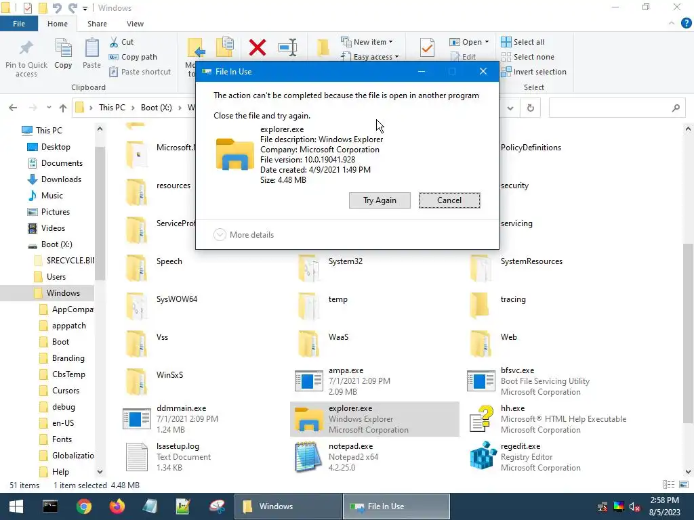
Task: Click Cancel in File In Use dialog
Action: [449, 200]
